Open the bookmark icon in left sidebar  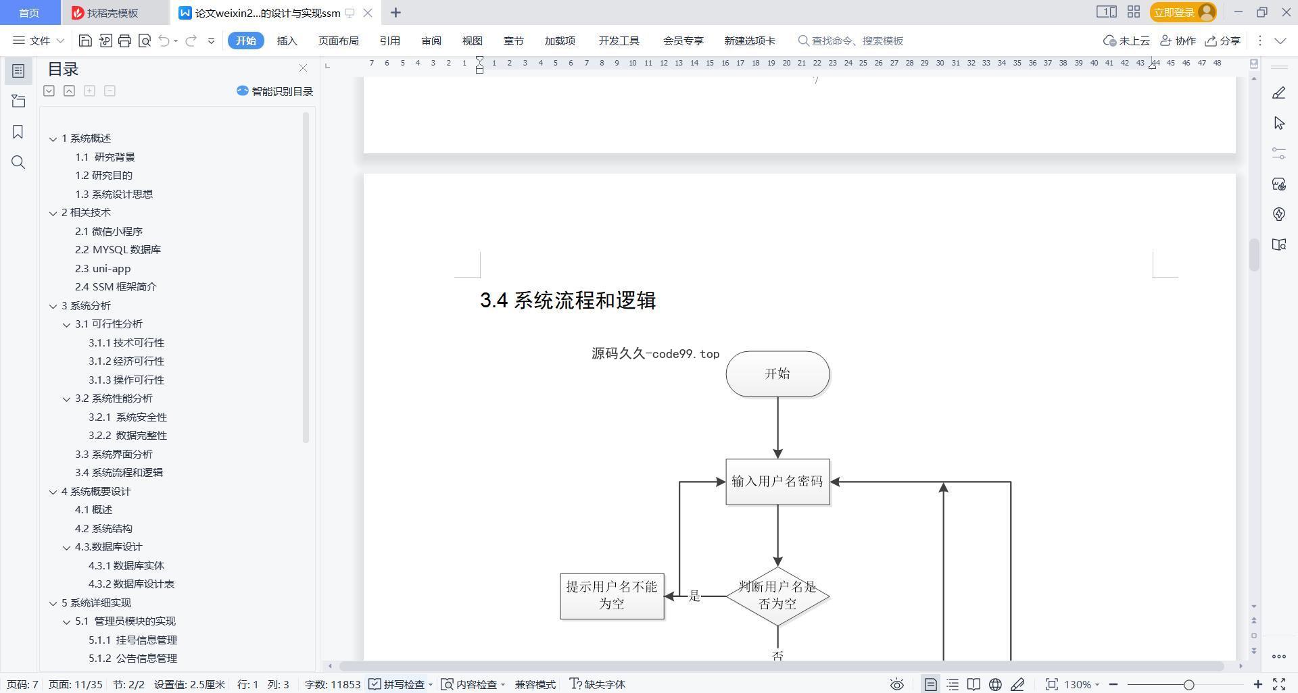click(x=18, y=132)
